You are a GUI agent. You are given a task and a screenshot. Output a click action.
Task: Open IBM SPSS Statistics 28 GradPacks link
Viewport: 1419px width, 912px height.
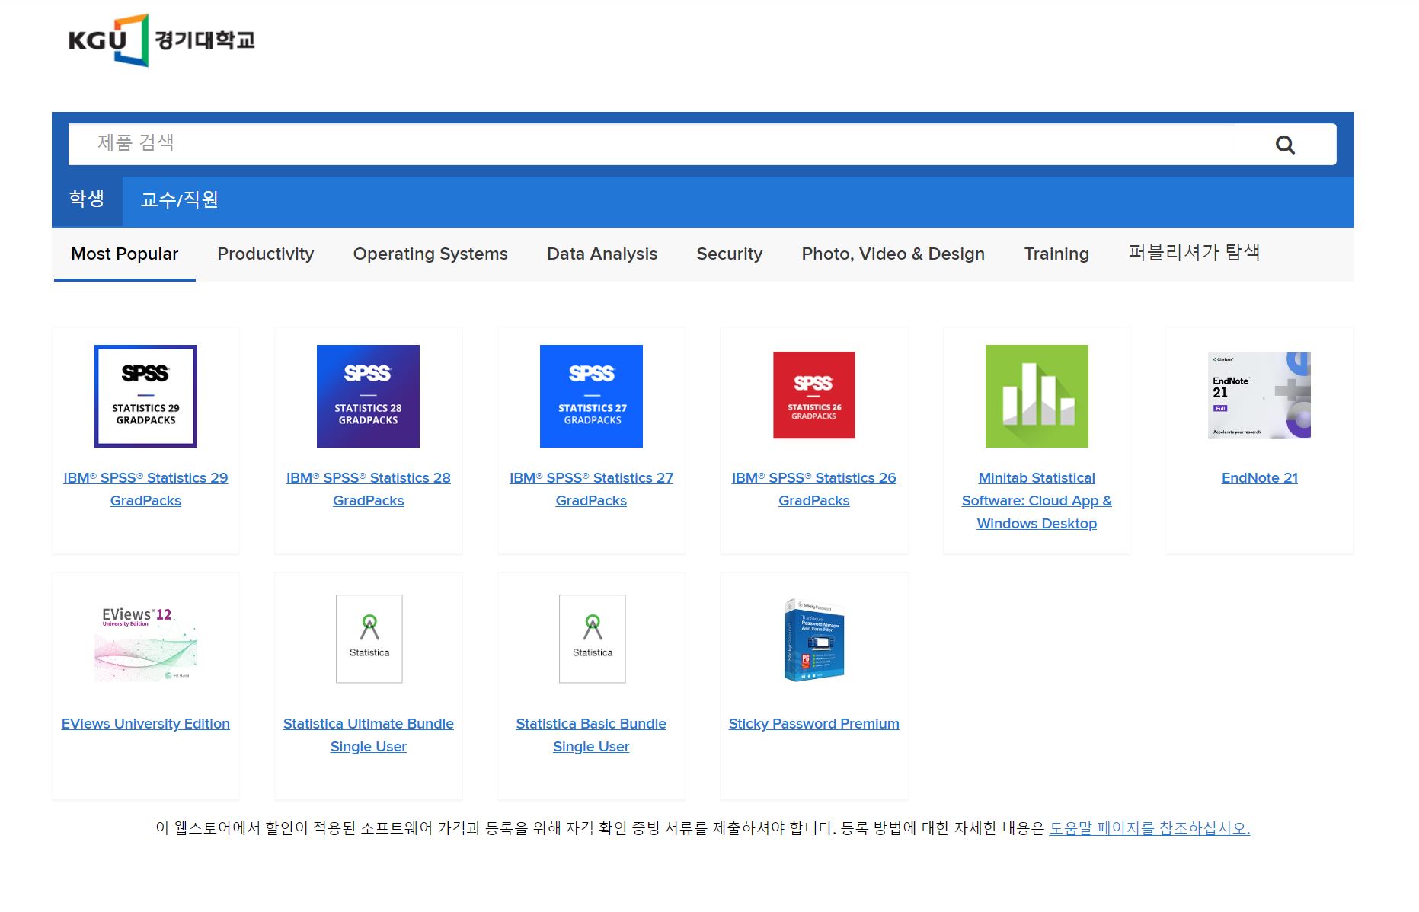[368, 489]
